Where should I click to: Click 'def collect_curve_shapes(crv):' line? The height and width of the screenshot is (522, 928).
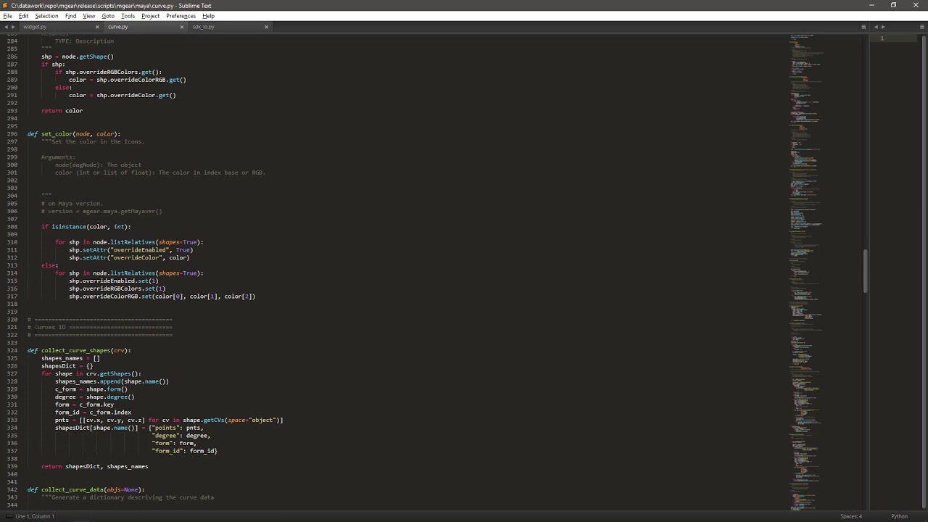click(x=79, y=351)
